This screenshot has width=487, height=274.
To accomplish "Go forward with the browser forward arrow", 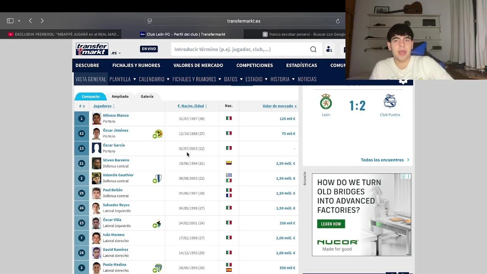I will point(42,21).
